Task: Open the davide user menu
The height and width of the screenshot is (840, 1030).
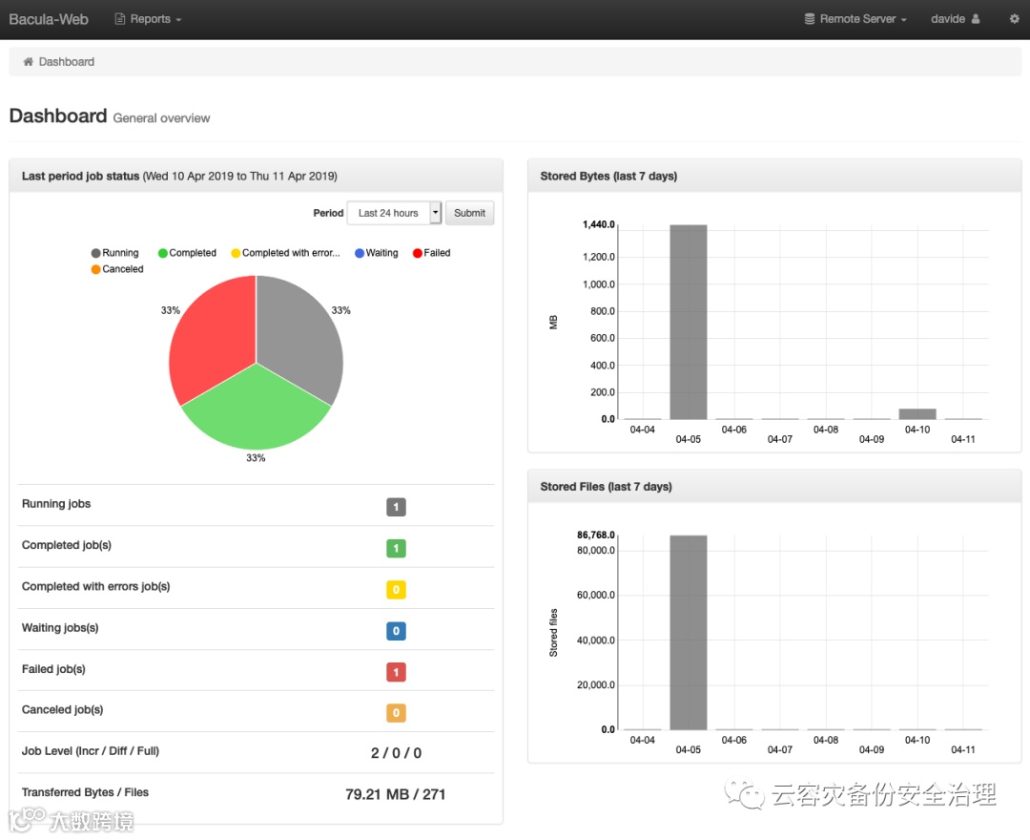Action: [955, 19]
